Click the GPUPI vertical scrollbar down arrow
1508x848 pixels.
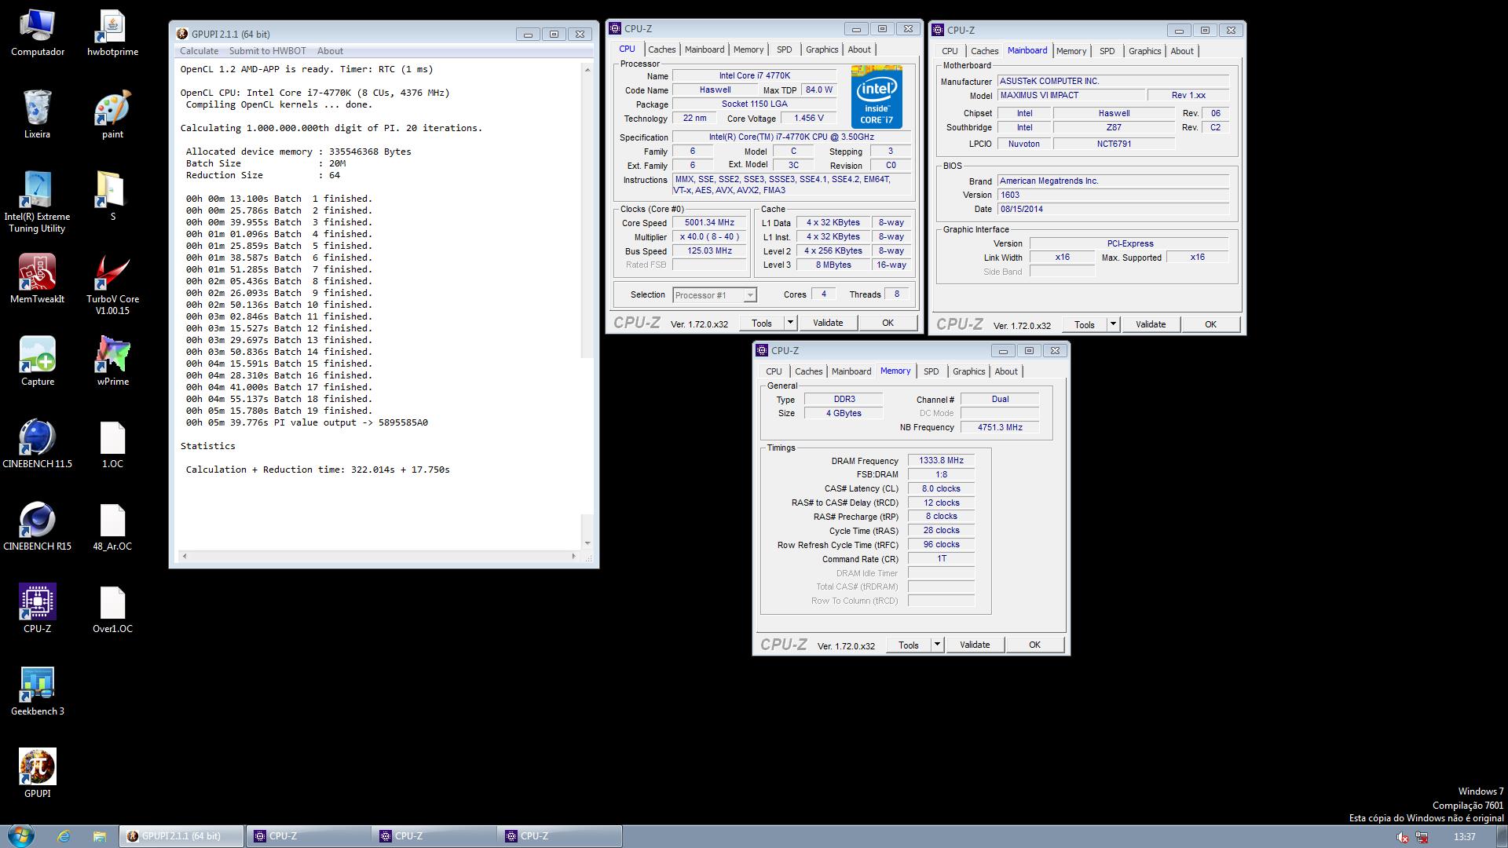pyautogui.click(x=587, y=543)
